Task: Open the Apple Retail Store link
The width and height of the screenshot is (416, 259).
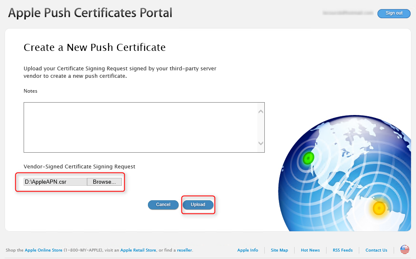Action: pyautogui.click(x=138, y=250)
